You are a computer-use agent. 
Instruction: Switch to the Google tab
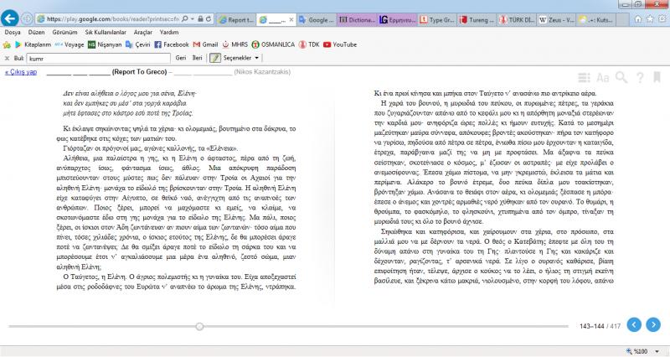pyautogui.click(x=317, y=19)
